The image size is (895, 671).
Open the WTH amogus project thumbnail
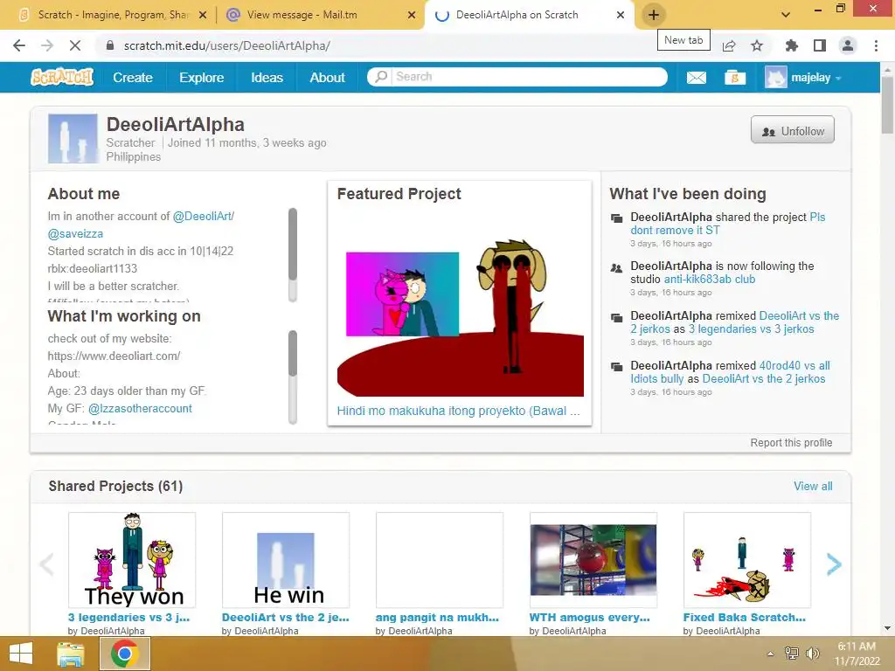pyautogui.click(x=593, y=560)
